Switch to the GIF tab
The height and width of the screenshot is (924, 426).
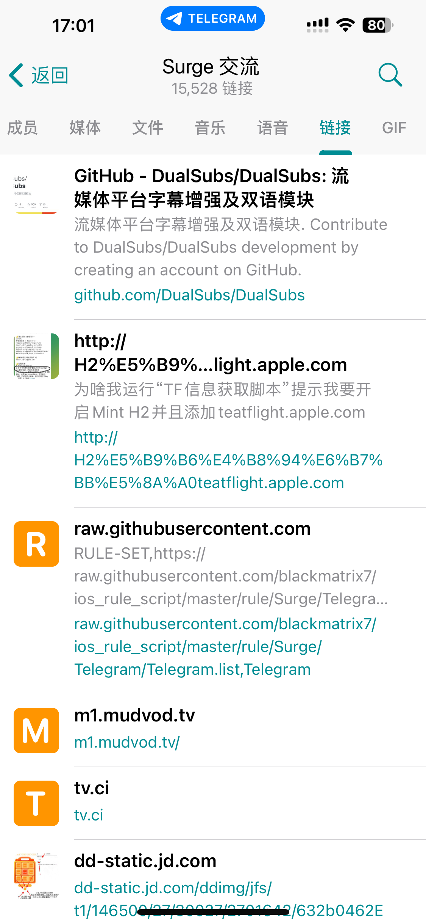[394, 128]
